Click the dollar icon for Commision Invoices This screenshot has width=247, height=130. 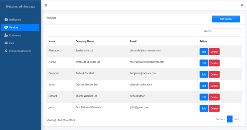click(6, 51)
